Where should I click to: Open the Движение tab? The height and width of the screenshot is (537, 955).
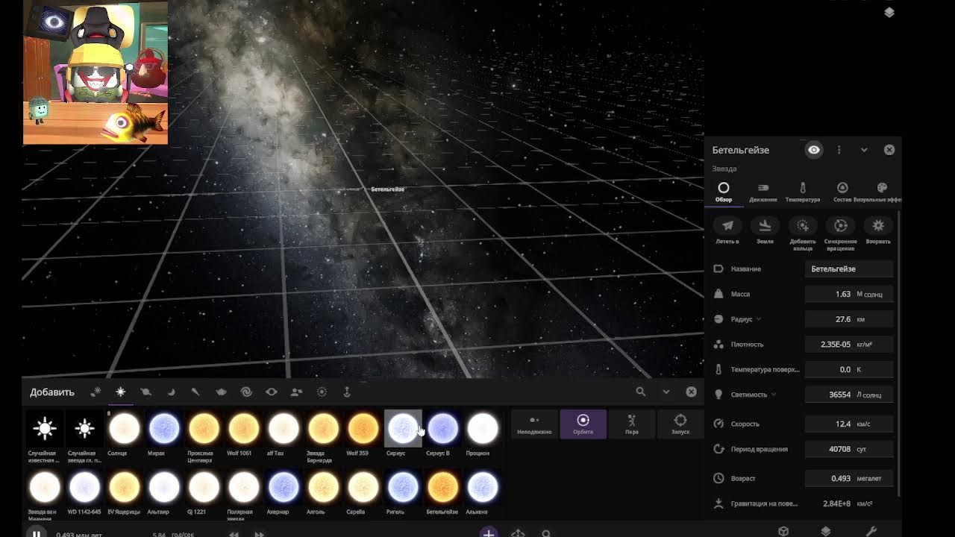coord(763,192)
